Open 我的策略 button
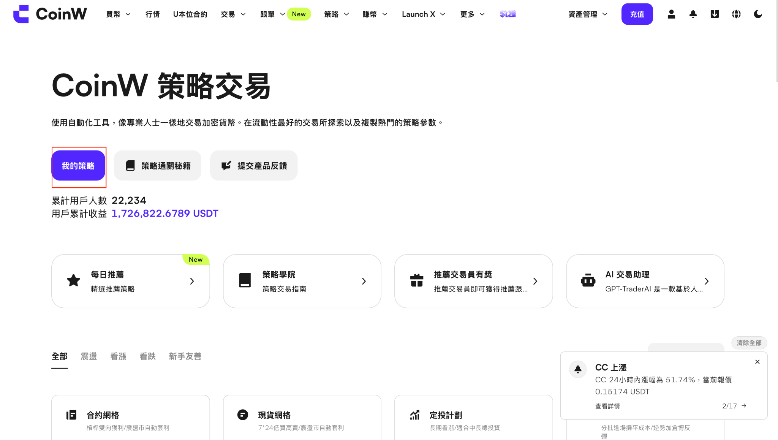 pyautogui.click(x=78, y=166)
